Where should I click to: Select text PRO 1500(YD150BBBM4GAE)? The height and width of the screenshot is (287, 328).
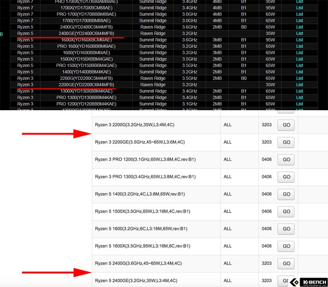point(86,66)
